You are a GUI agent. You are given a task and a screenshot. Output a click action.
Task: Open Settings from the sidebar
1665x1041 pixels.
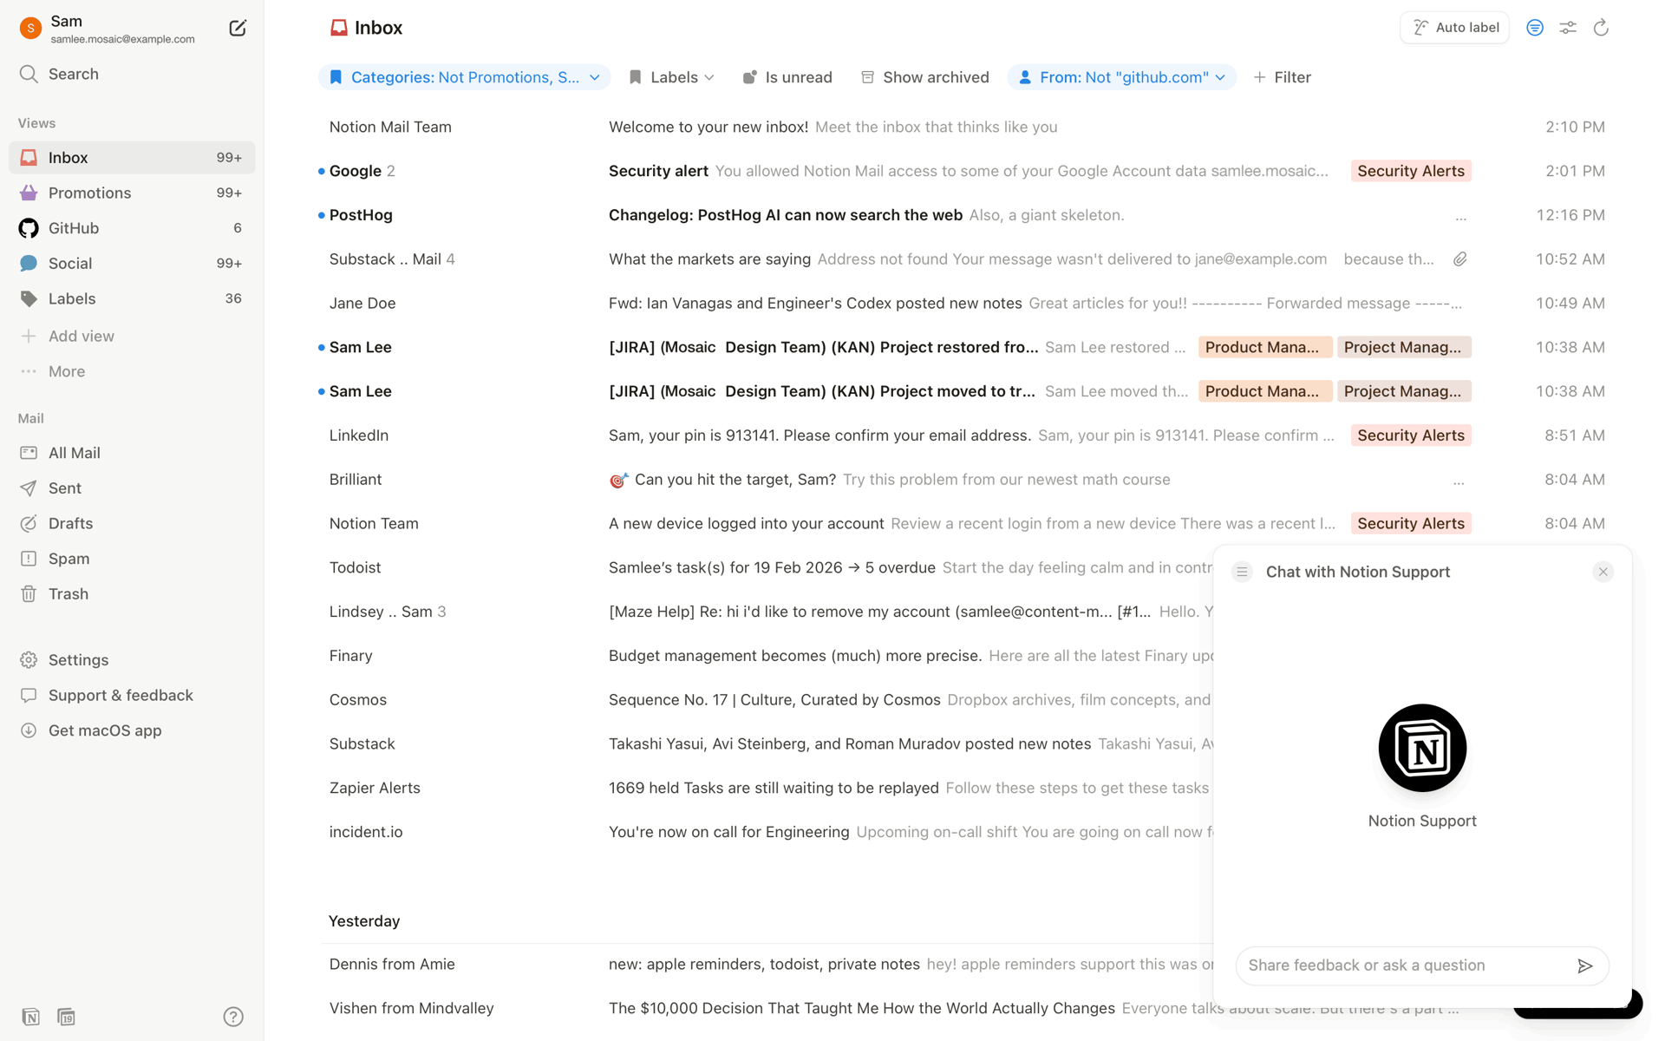(132, 660)
